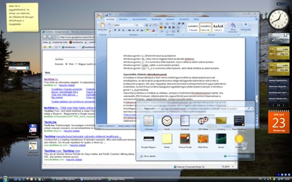The image size is (292, 182).
Task: Select the Web search radio button
Action: click(x=66, y=64)
